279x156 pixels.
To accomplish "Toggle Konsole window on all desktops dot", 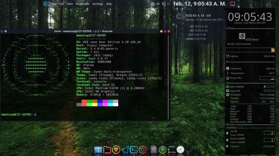I will click(x=5, y=31).
